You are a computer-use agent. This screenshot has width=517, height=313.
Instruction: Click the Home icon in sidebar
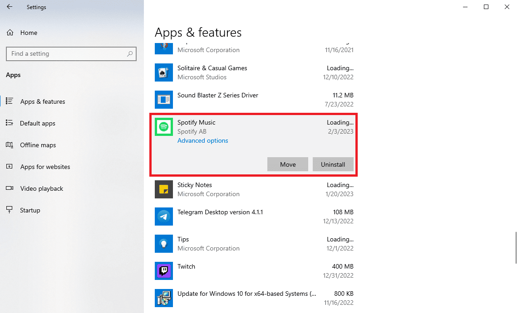point(10,33)
